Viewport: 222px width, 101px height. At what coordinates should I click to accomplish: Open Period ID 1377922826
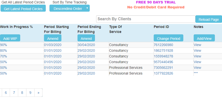pyautogui.click(x=163, y=73)
